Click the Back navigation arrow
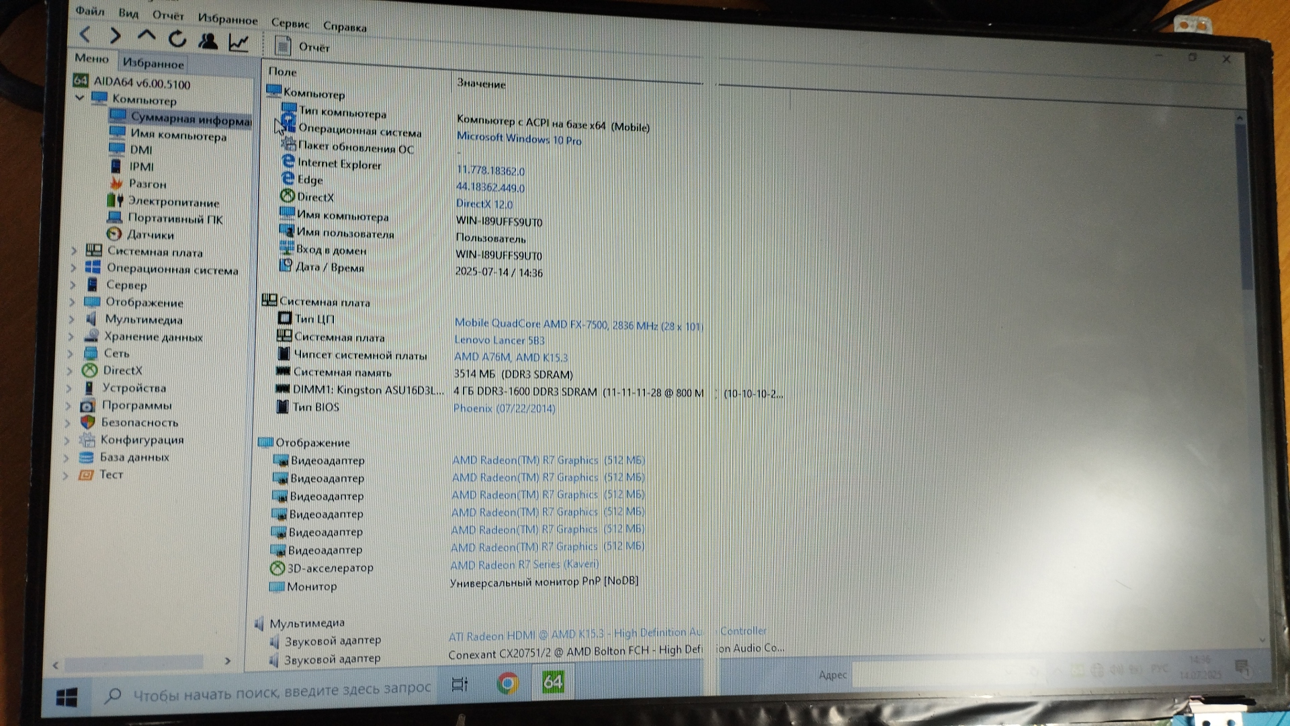1290x726 pixels. [85, 34]
